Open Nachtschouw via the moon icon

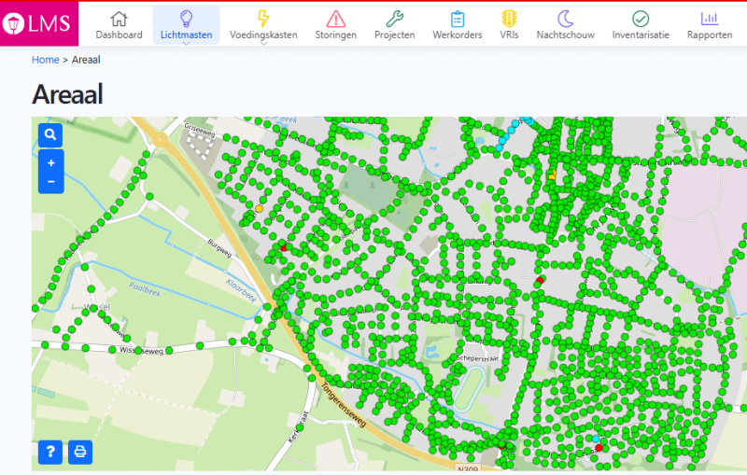(x=566, y=18)
